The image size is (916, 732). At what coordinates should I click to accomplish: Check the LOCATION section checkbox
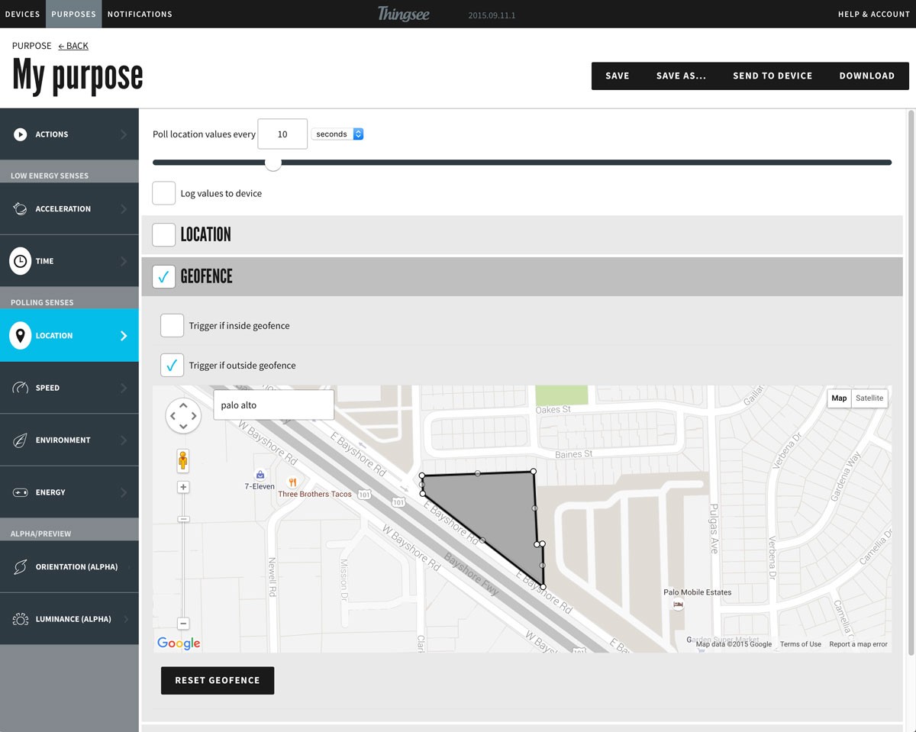[164, 235]
